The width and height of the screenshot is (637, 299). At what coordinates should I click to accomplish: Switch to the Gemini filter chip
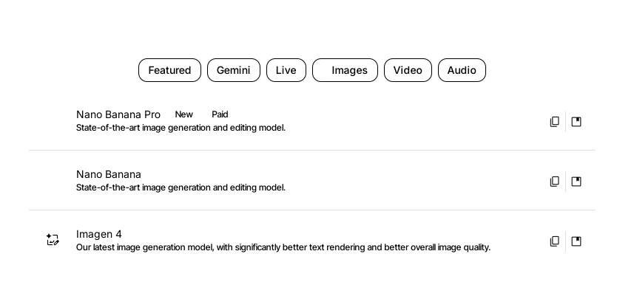click(234, 70)
